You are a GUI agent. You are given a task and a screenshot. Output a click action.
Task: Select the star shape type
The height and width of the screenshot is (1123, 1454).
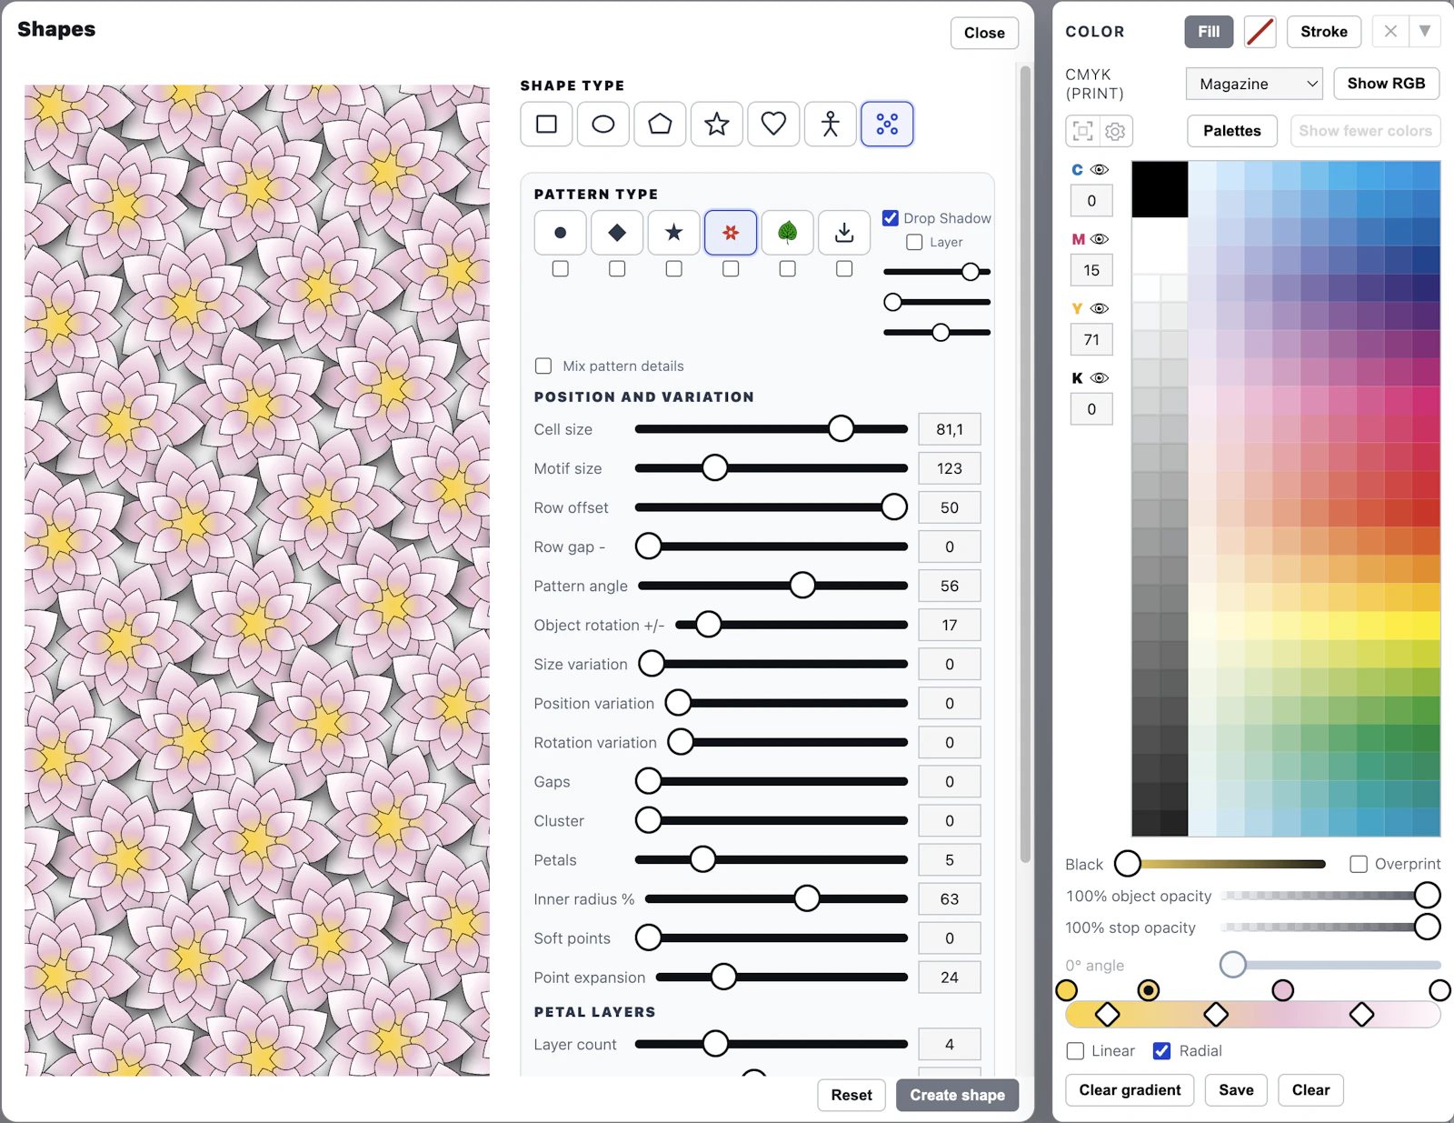(x=717, y=124)
